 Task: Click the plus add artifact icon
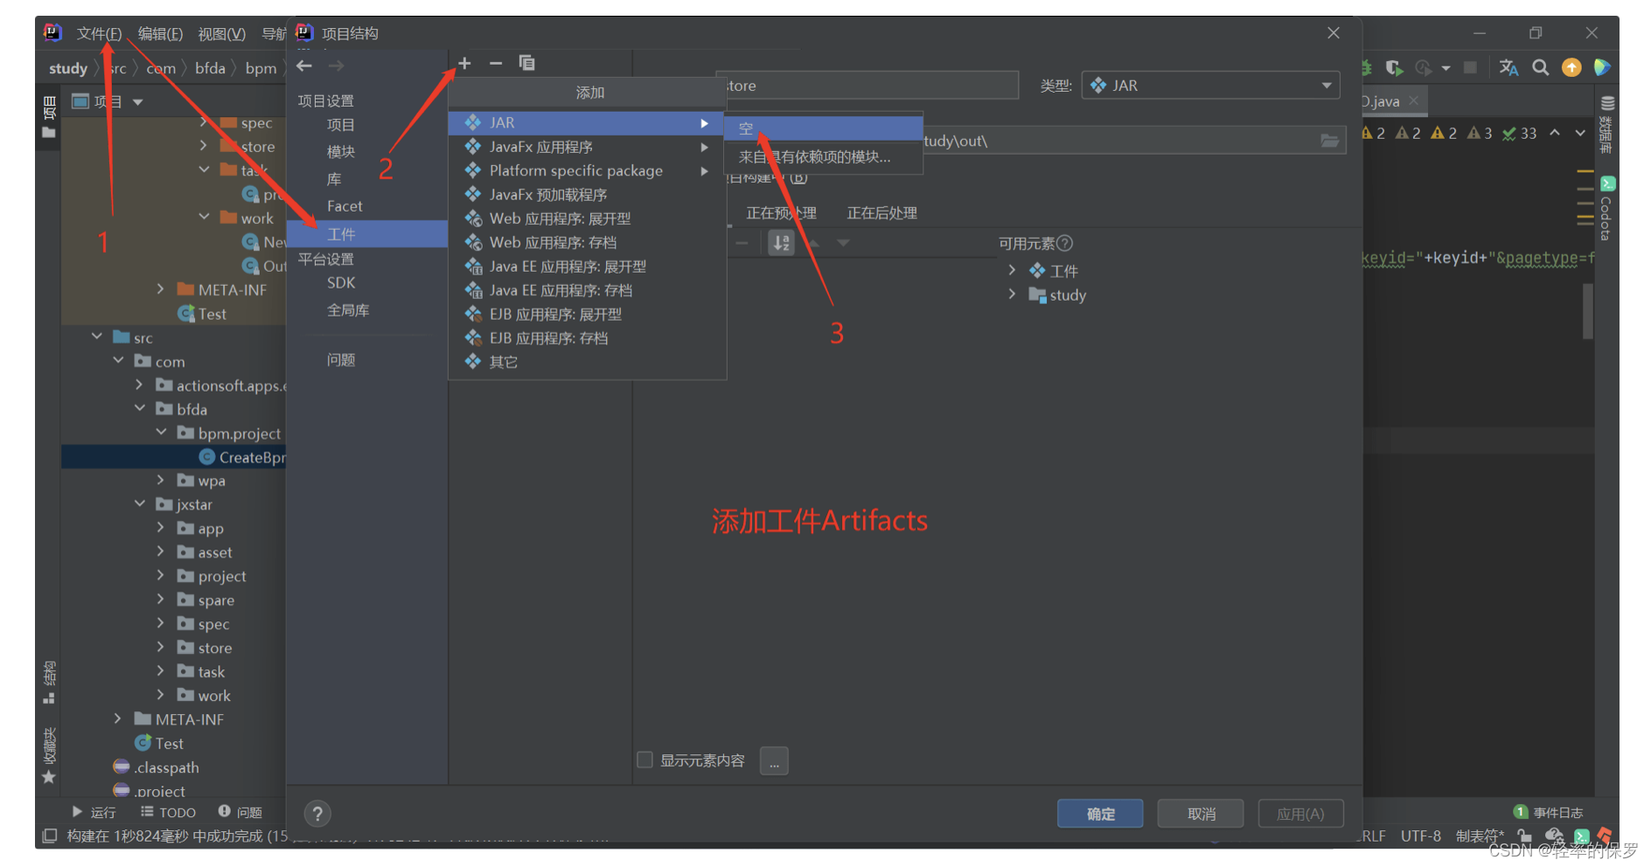click(x=464, y=63)
